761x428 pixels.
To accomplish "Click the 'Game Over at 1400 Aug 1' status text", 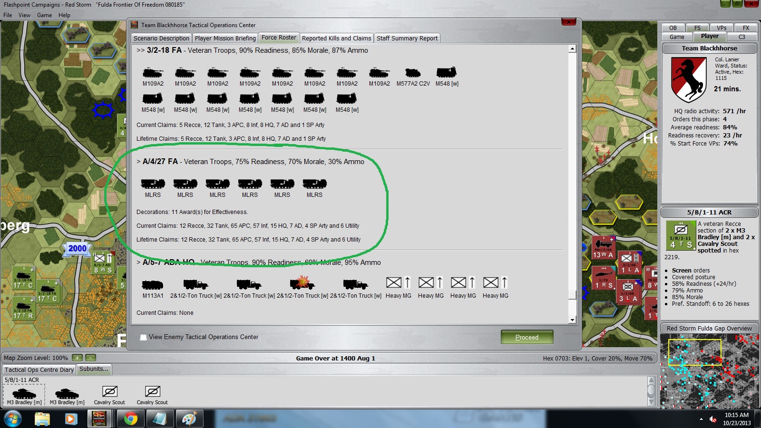I will click(335, 359).
